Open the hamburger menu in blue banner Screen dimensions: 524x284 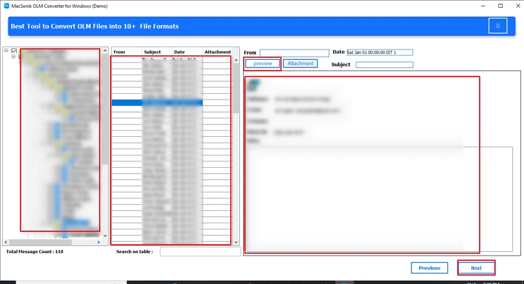(498, 26)
